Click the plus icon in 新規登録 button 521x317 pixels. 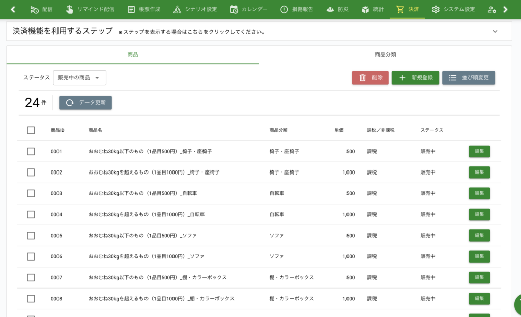point(402,78)
